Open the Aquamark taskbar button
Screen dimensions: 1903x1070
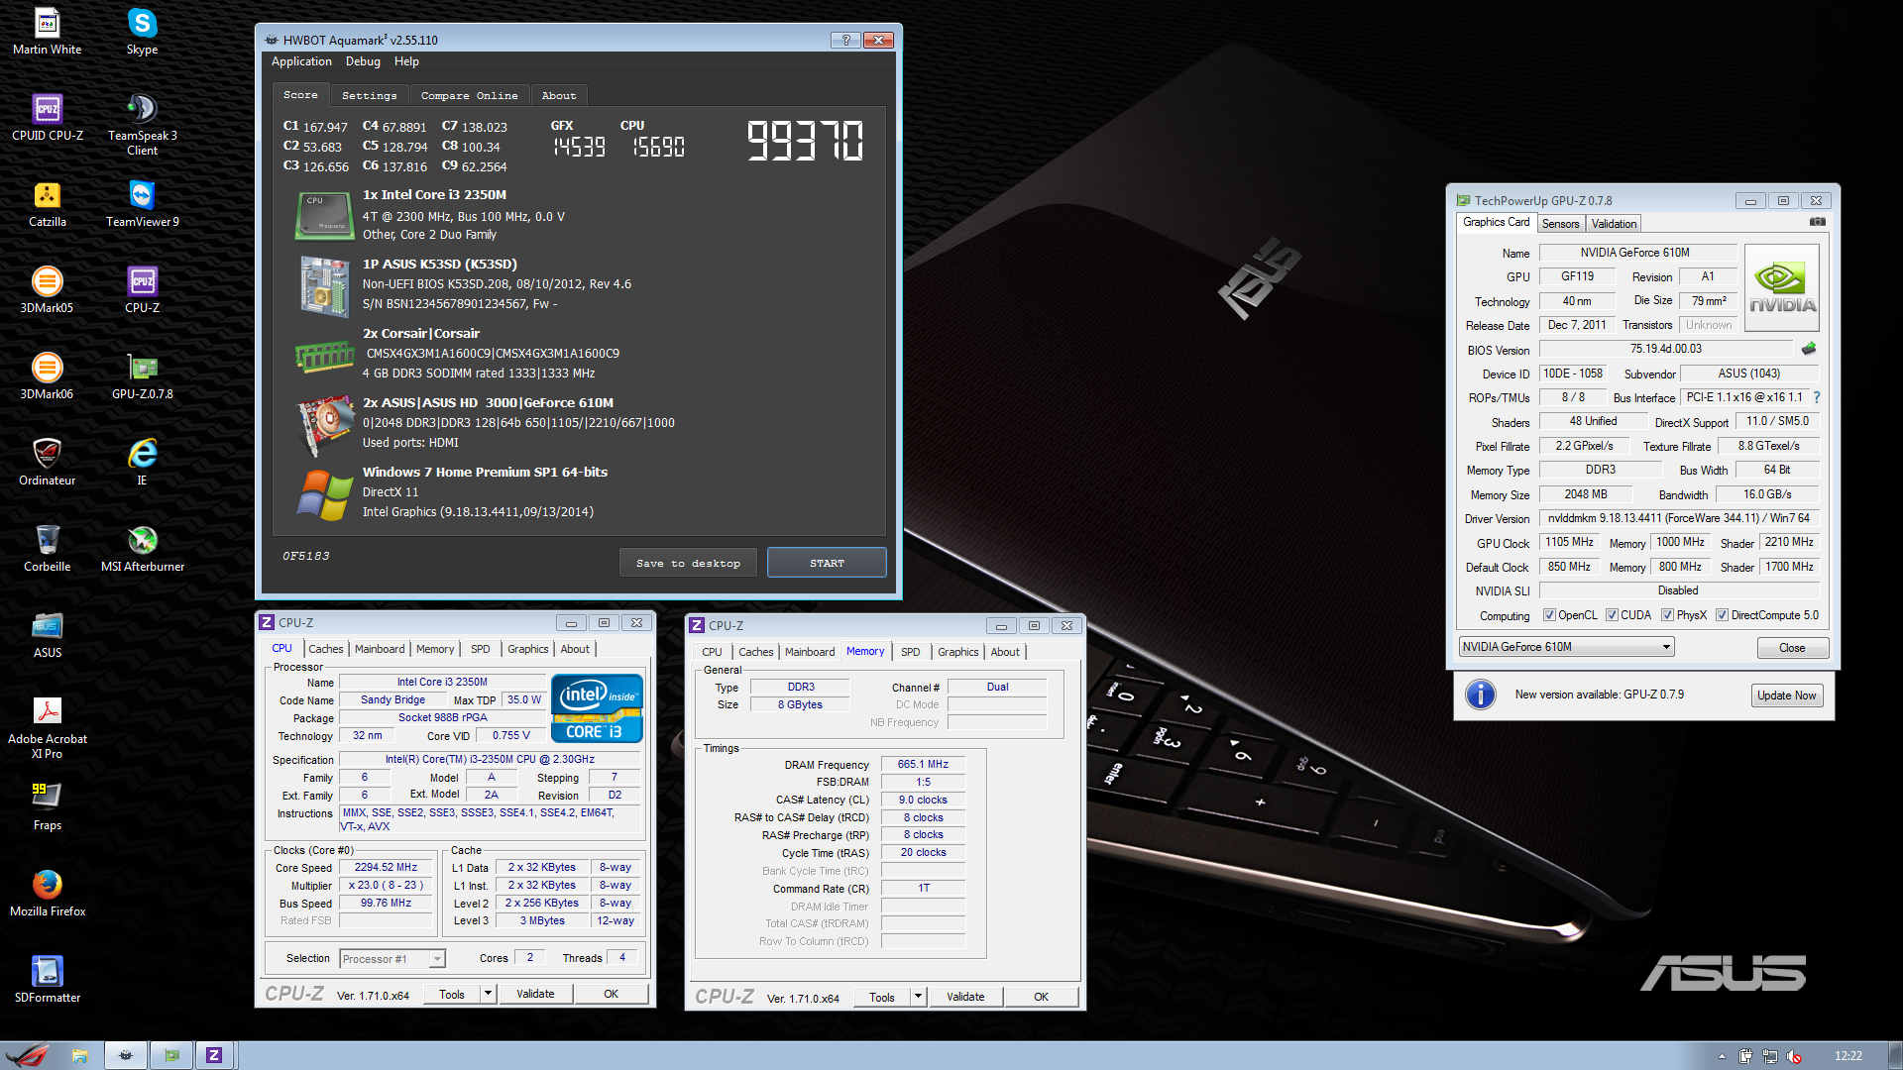tap(125, 1055)
